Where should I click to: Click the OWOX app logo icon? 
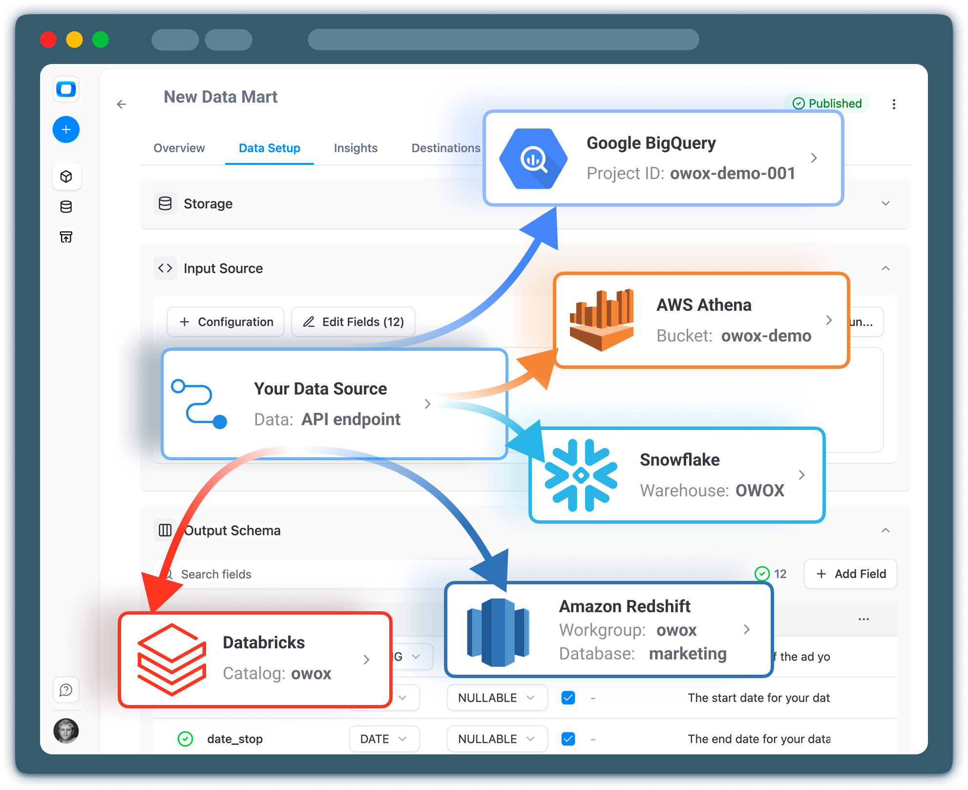pos(66,89)
